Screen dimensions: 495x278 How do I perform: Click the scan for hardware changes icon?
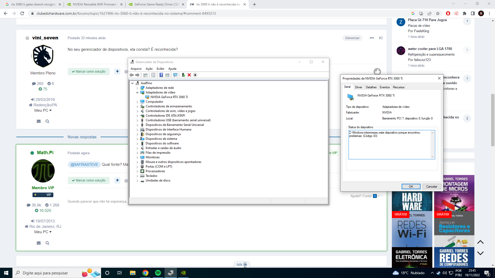175,75
